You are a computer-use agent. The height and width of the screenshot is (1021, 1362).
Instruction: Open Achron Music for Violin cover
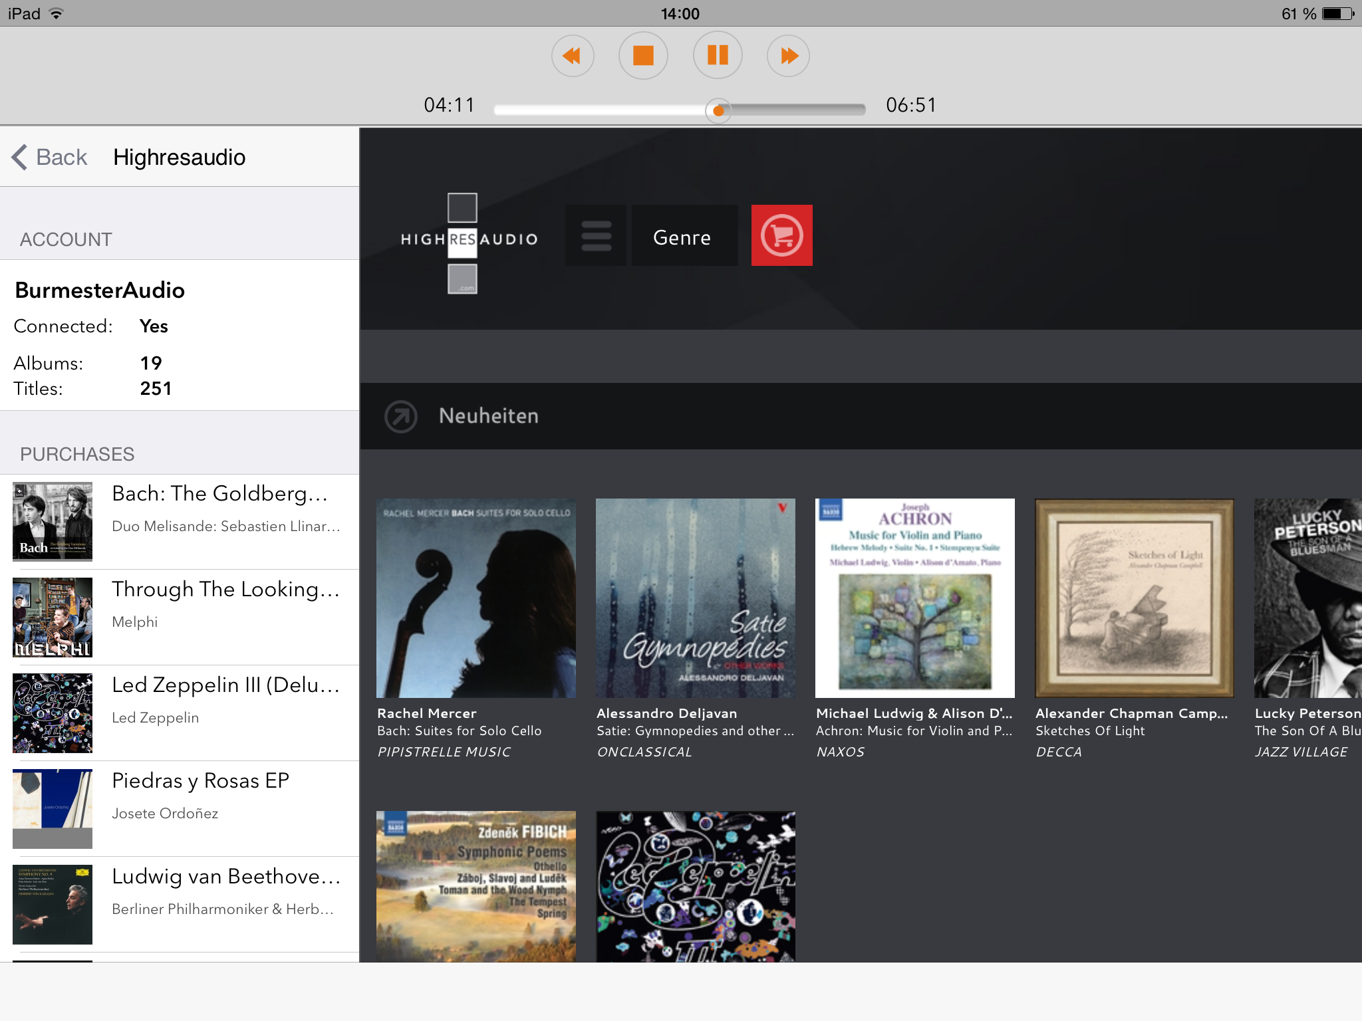point(915,598)
